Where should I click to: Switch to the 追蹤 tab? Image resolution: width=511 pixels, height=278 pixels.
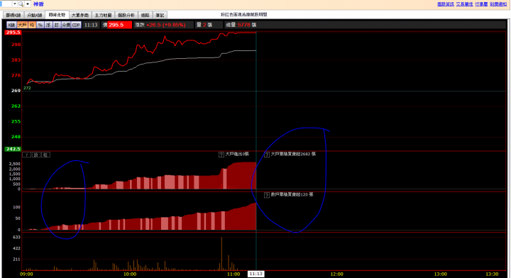[145, 16]
